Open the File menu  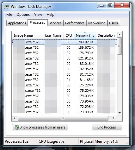click(x=9, y=15)
